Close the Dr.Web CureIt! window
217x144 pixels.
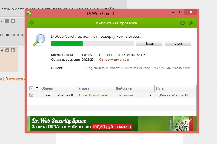coord(191,12)
